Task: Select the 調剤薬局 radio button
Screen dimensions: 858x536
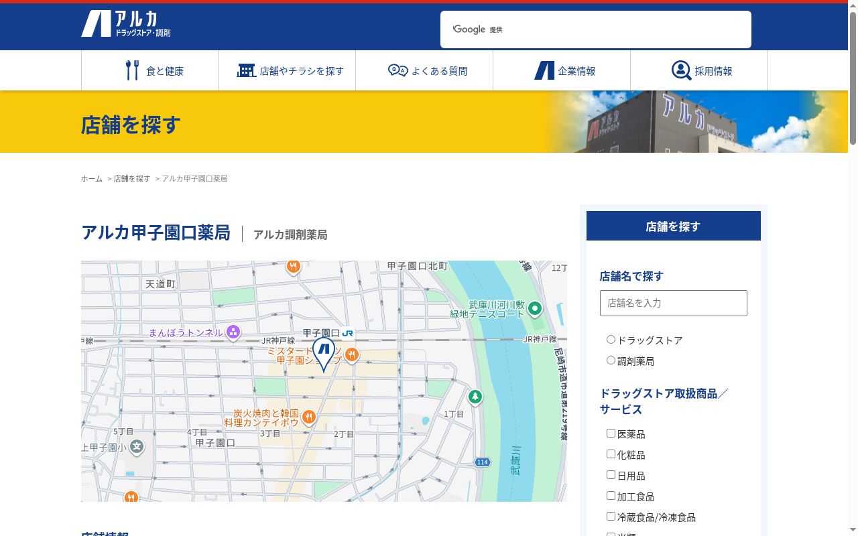Action: [611, 360]
